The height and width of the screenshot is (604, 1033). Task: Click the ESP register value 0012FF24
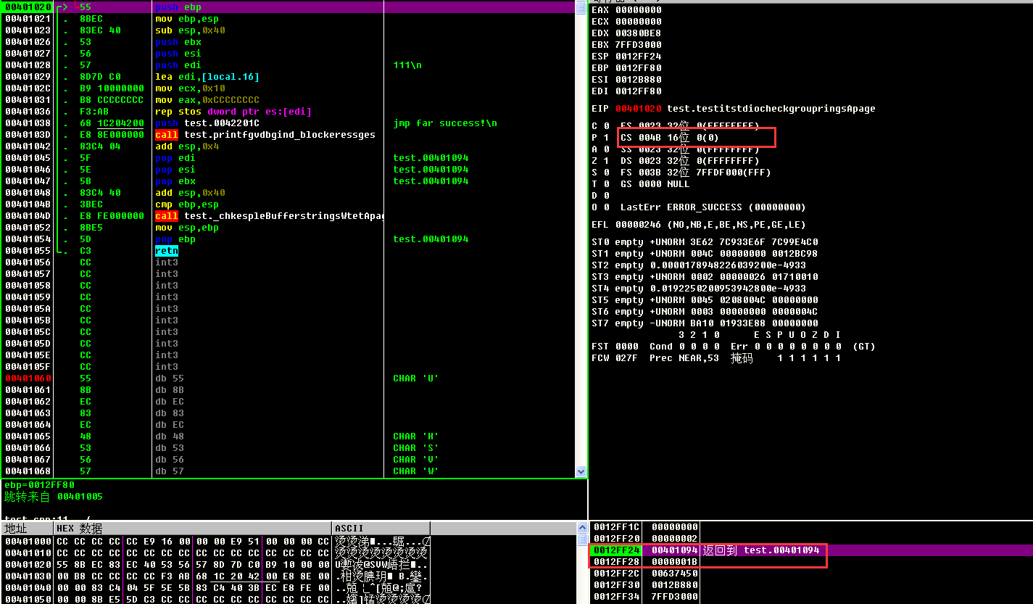tap(638, 57)
